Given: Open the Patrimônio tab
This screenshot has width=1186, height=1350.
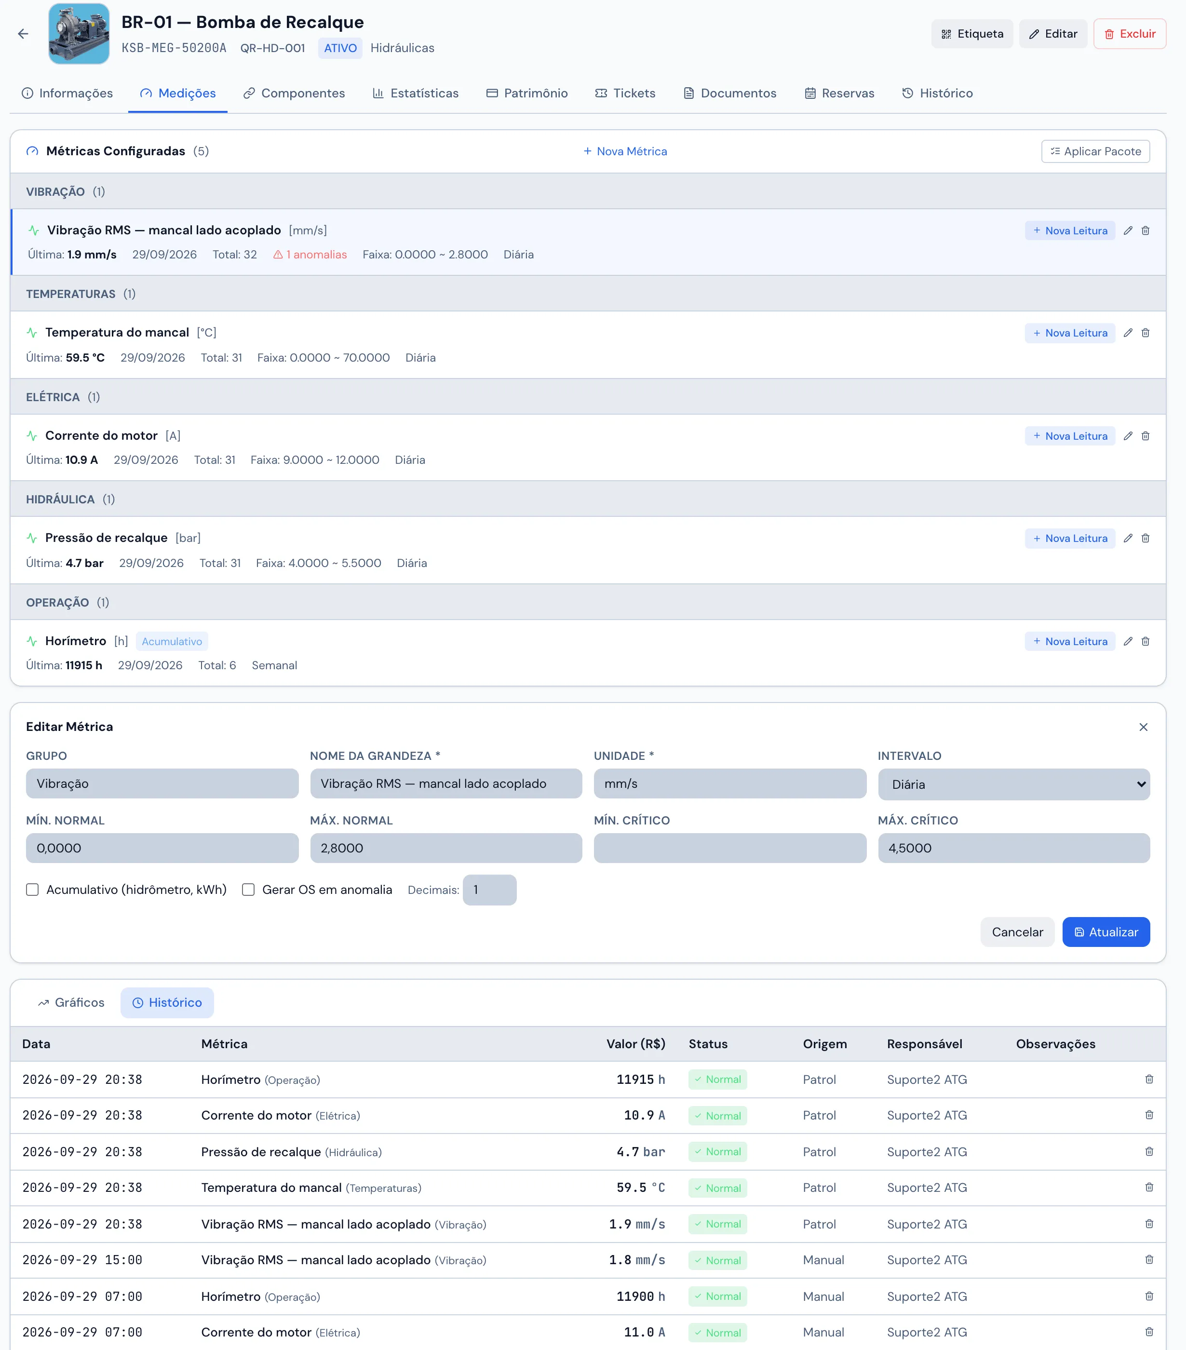Looking at the screenshot, I should pos(527,93).
